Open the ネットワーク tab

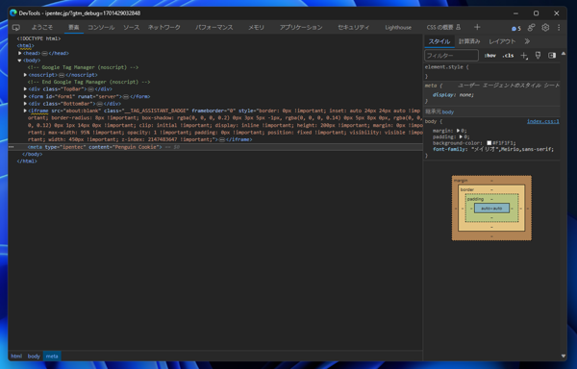164,28
